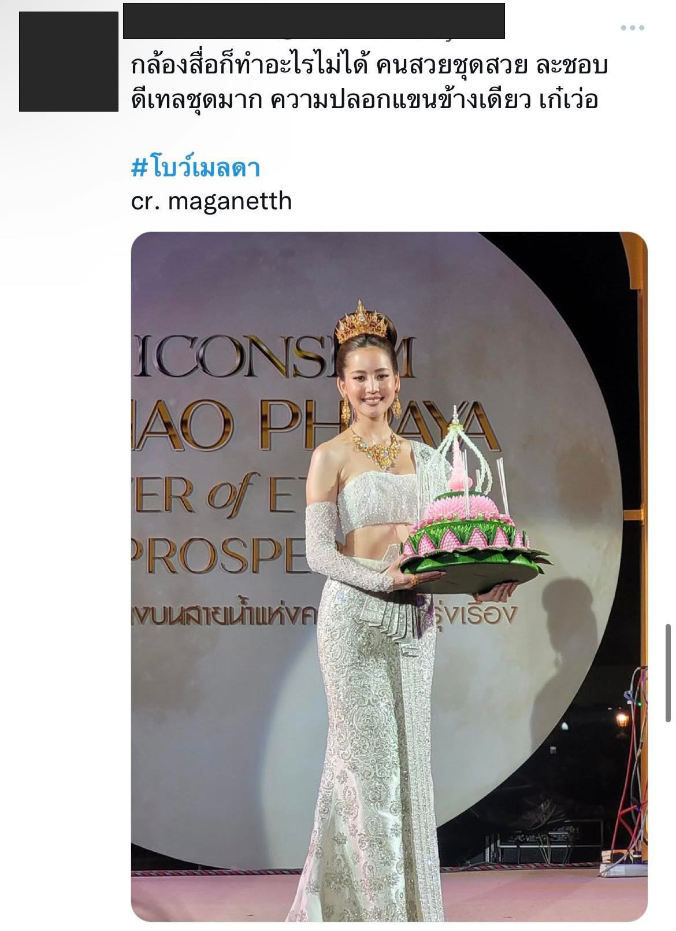Open the blacked-out profile avatar
676x931 pixels.
69,61
